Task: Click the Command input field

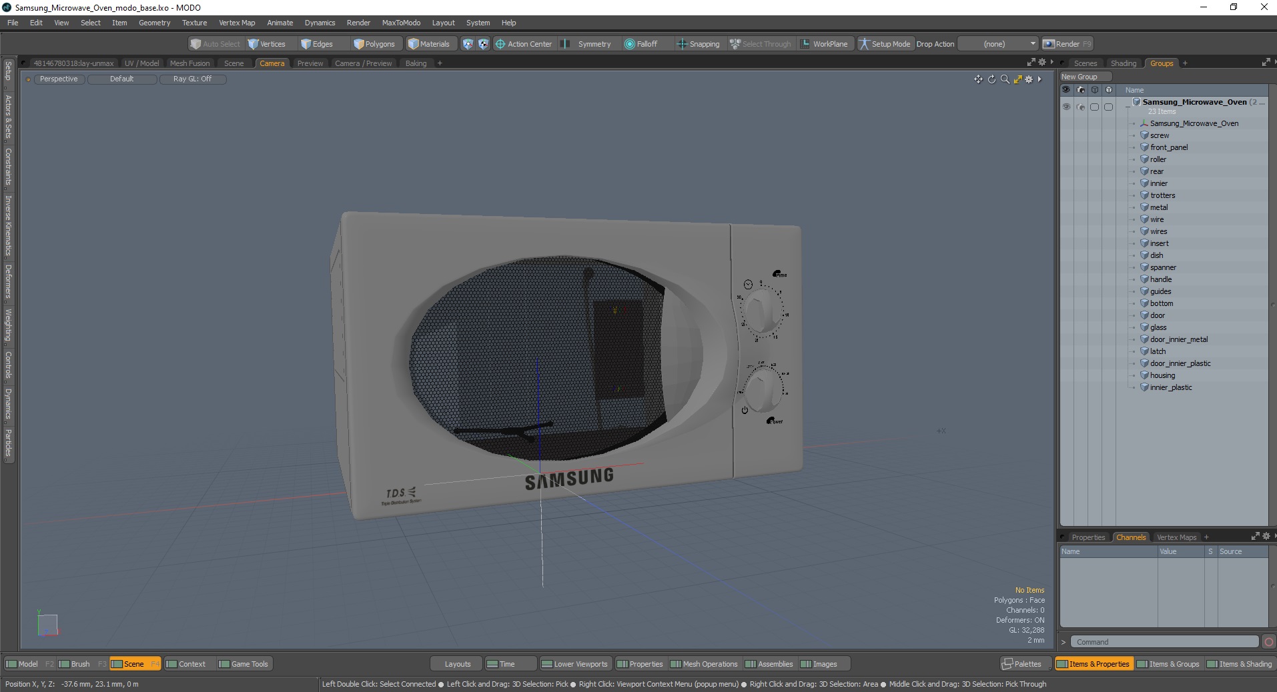Action: point(1164,642)
